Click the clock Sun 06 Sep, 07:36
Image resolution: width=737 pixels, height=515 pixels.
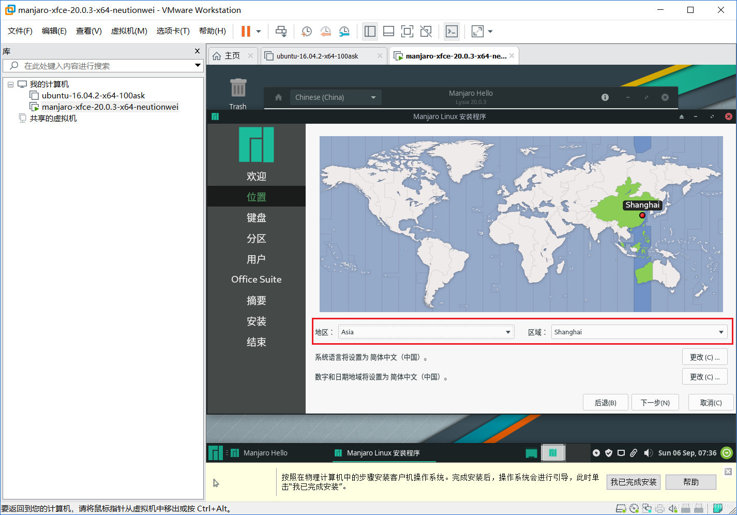click(x=687, y=453)
